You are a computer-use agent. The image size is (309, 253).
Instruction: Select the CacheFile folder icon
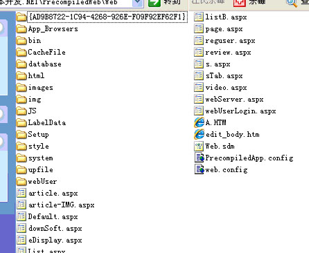(x=21, y=53)
